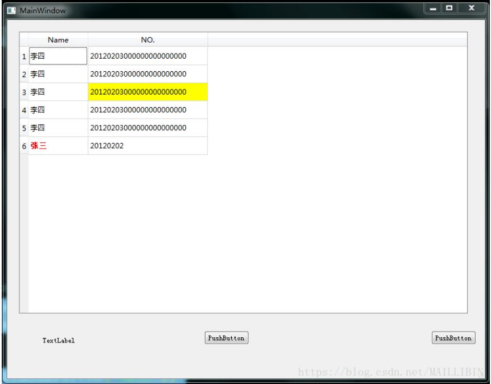The height and width of the screenshot is (384, 491).
Task: Select row header number 3
Action: (24, 92)
